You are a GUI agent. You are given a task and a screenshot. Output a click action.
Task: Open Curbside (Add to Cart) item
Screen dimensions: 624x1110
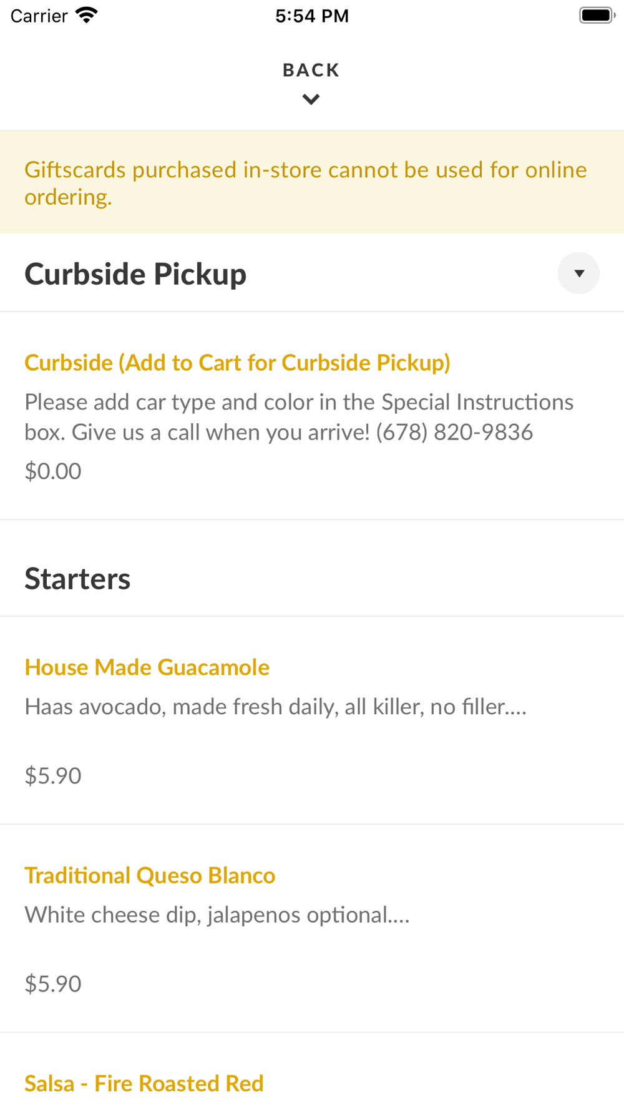click(237, 363)
